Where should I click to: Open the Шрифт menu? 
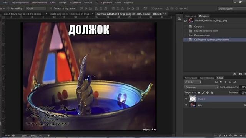pyautogui.click(x=62, y=3)
